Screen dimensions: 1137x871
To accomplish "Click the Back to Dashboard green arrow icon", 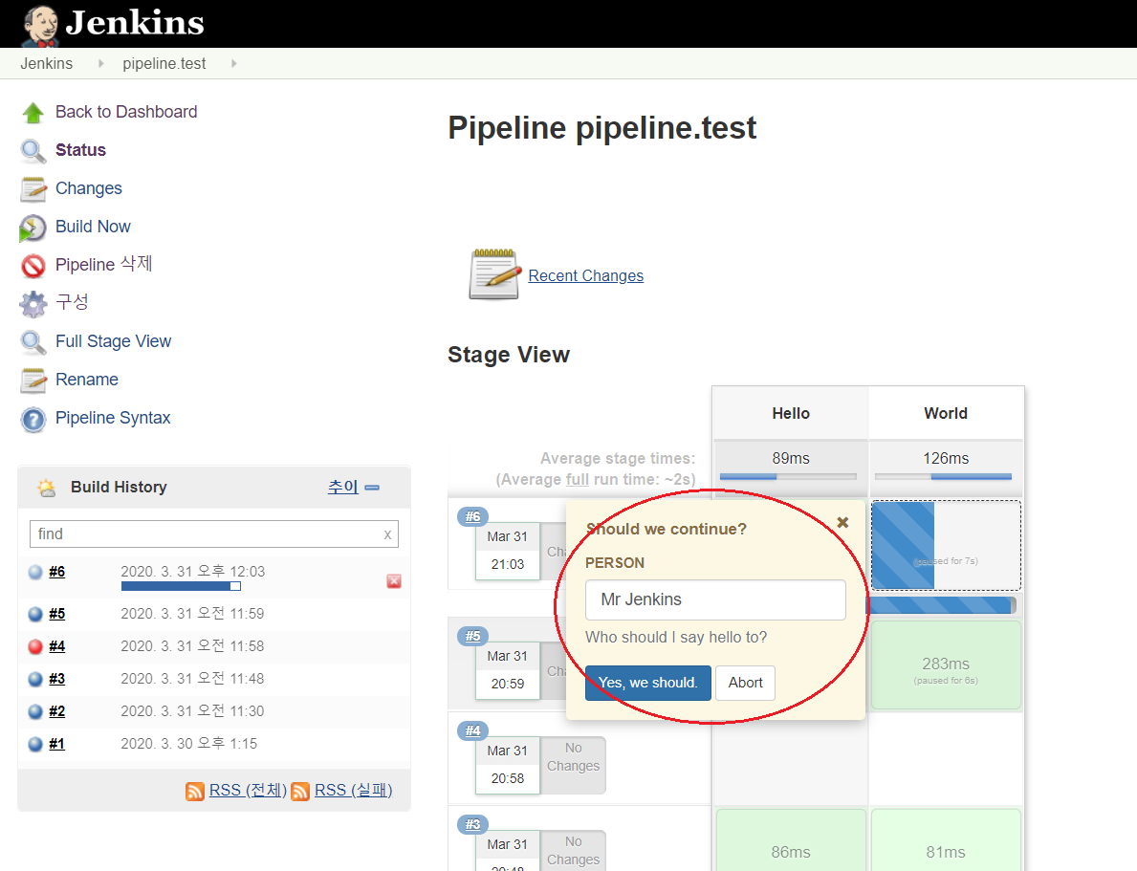I will point(33,113).
